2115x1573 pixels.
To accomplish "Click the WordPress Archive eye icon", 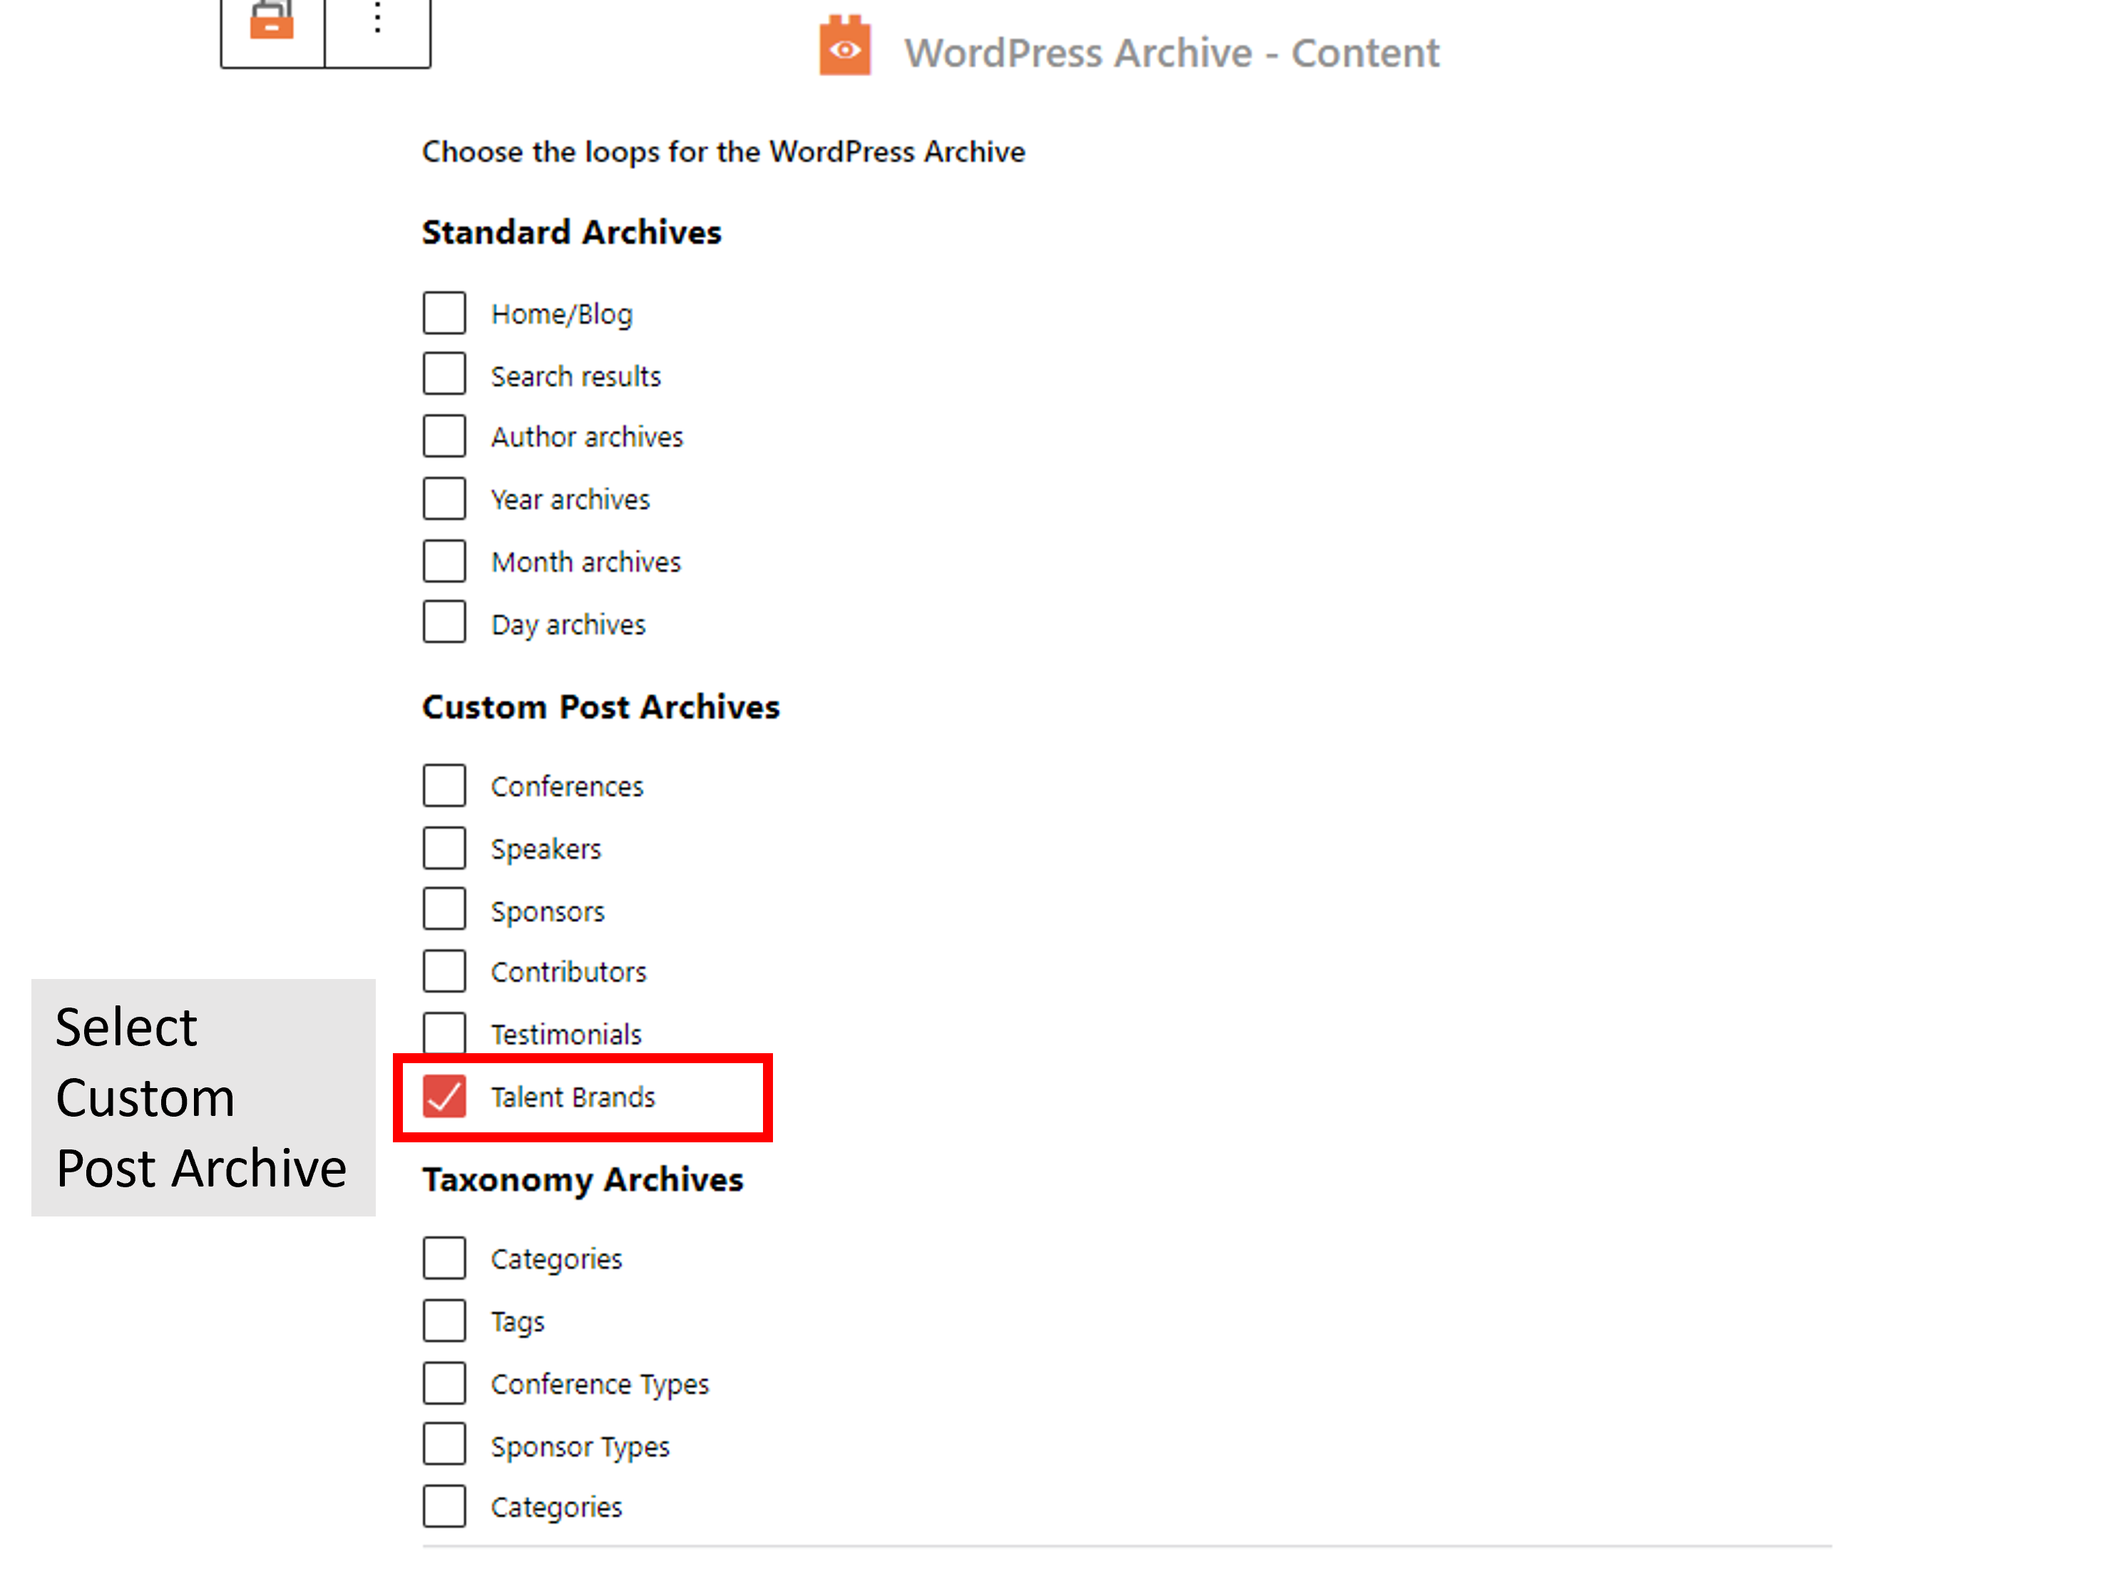I will tap(845, 46).
